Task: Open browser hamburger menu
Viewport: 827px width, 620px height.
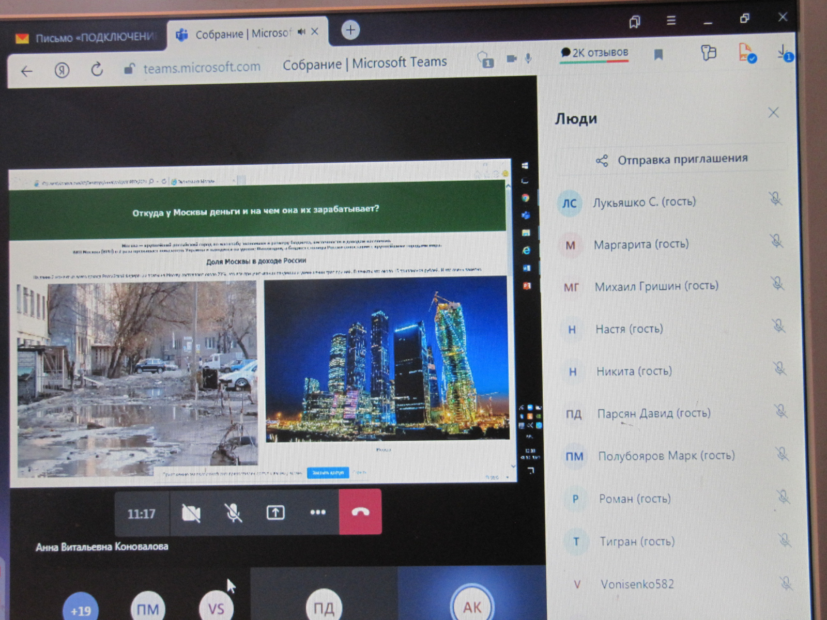Action: tap(671, 21)
